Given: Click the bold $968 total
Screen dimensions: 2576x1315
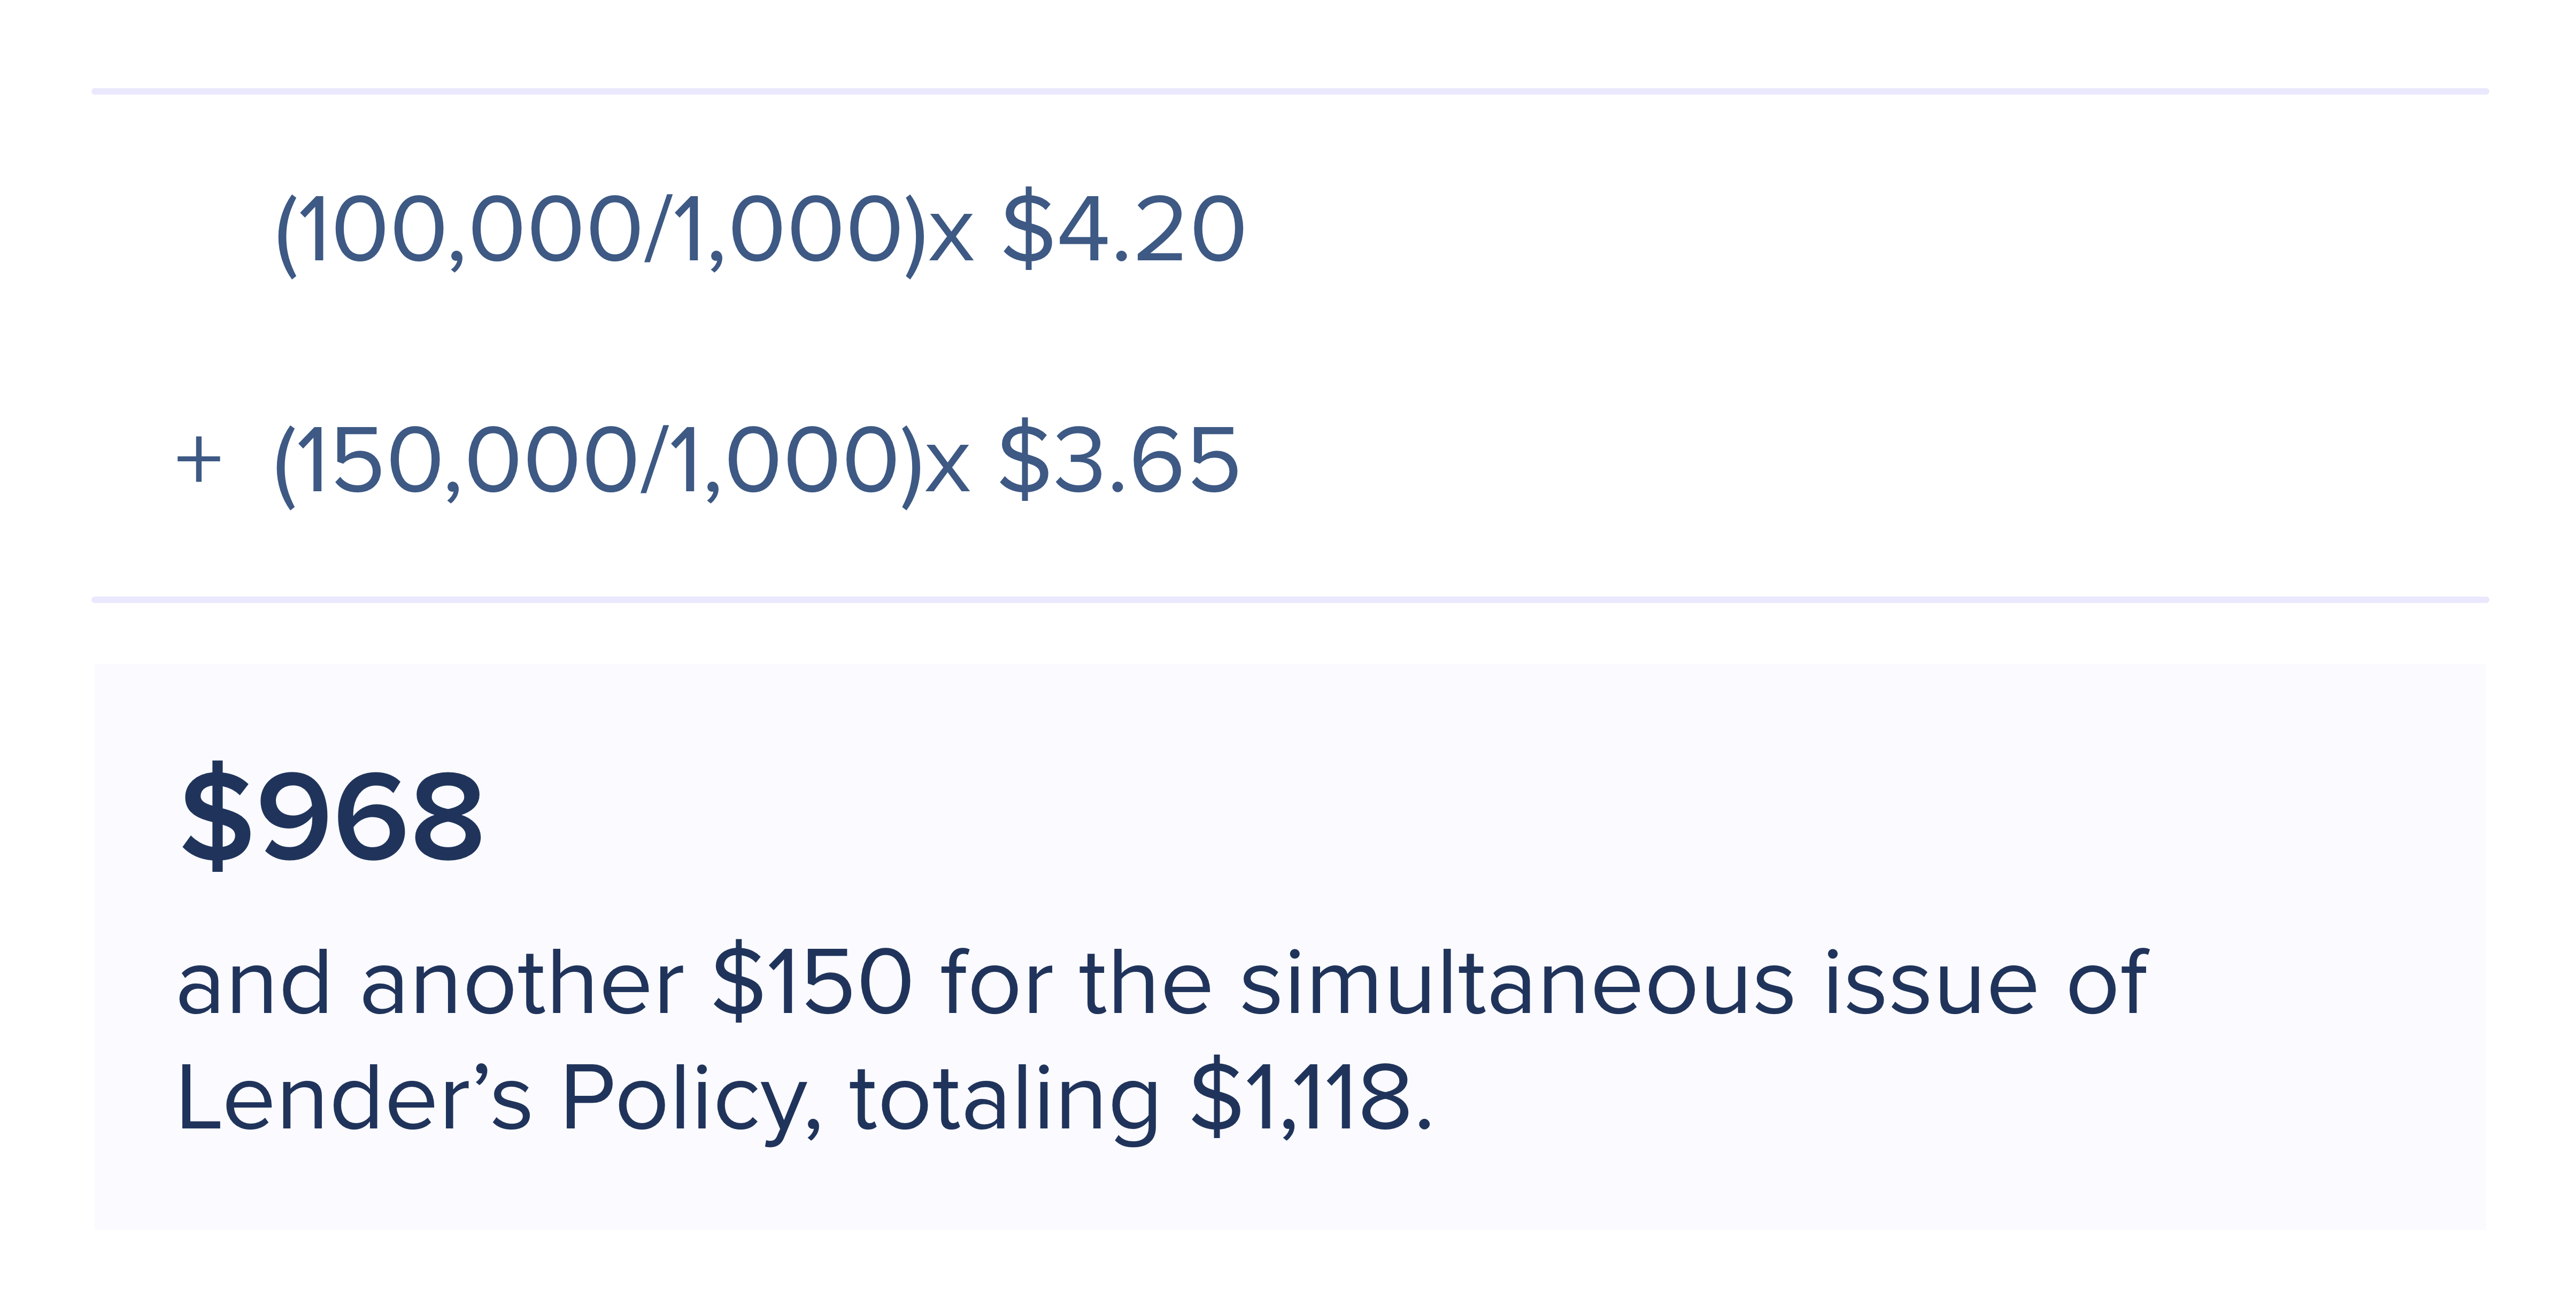Looking at the screenshot, I should [x=332, y=816].
